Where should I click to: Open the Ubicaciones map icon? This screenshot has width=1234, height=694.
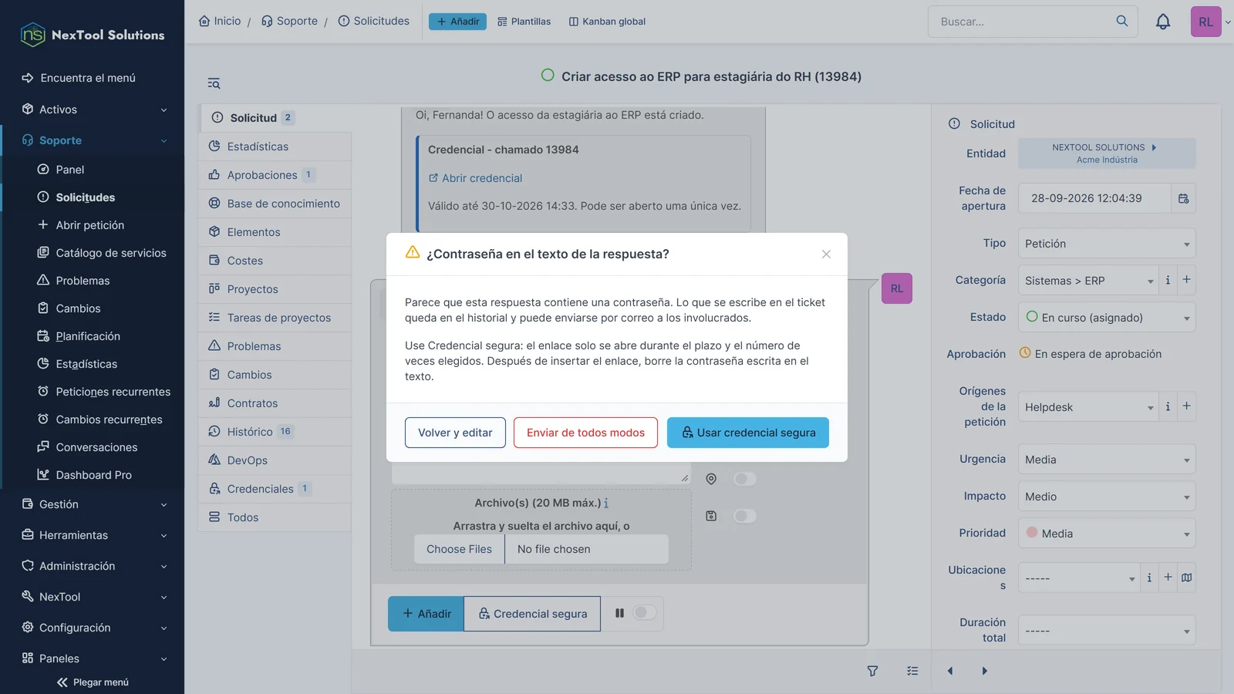(1186, 578)
